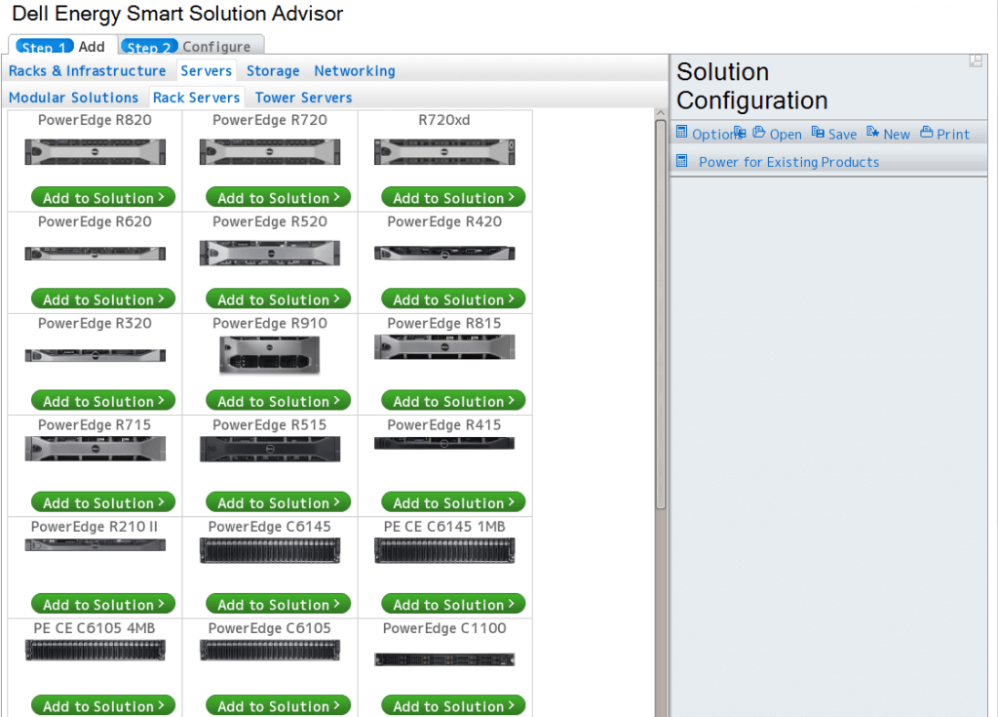Click the PowerEdge R715 server image

click(95, 449)
